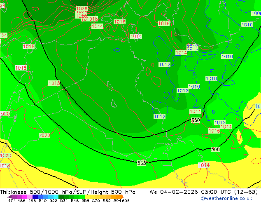Viewport: 261px width, 202px height.
Task: Click the '474' legend value
Action: [12, 200]
